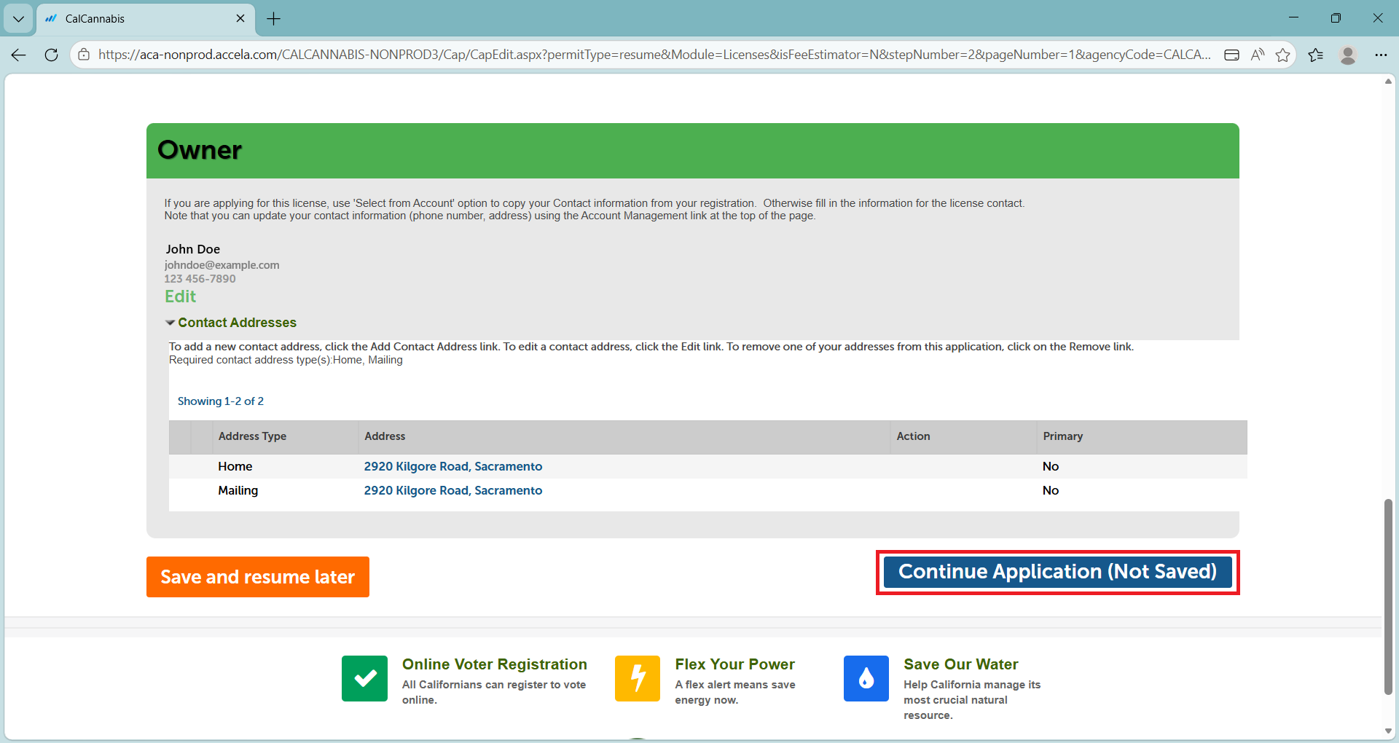
Task: Open the Online Voter Registration link
Action: (495, 664)
